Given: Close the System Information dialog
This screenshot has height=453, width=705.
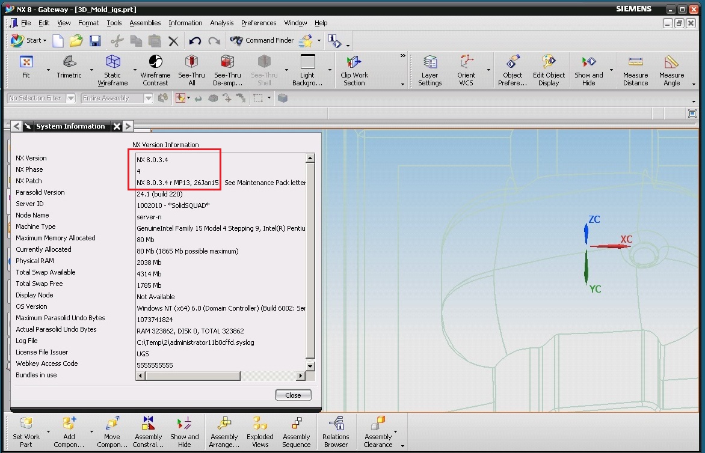Looking at the screenshot, I should pos(293,395).
